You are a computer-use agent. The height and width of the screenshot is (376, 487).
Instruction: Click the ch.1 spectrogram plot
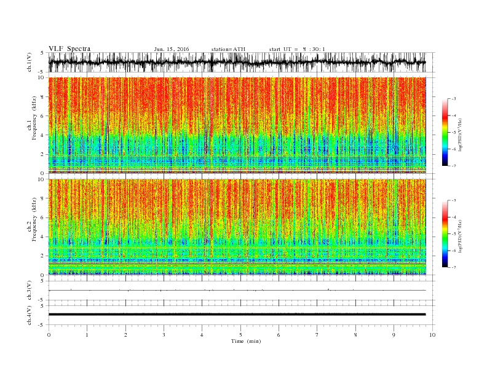click(237, 125)
